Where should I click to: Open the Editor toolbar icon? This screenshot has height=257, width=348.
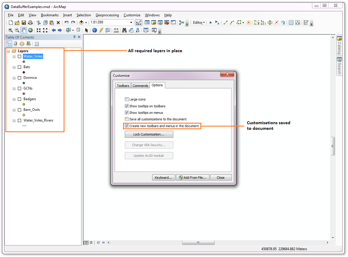point(138,22)
